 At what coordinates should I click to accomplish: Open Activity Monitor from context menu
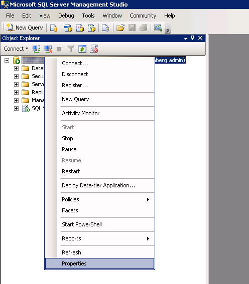pyautogui.click(x=99, y=113)
